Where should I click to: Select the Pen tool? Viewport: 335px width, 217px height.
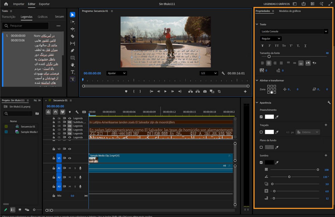pos(73,50)
